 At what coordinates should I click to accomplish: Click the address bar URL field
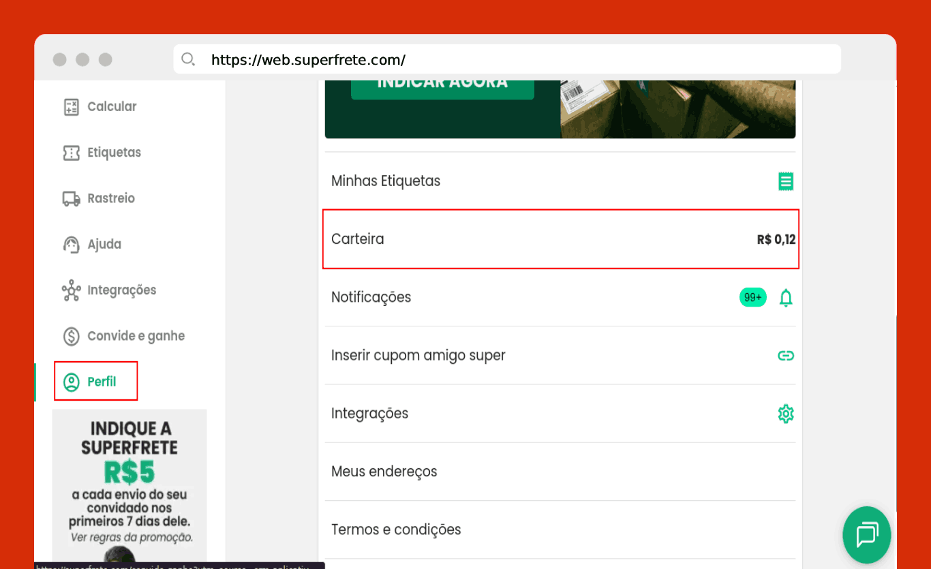click(x=507, y=59)
